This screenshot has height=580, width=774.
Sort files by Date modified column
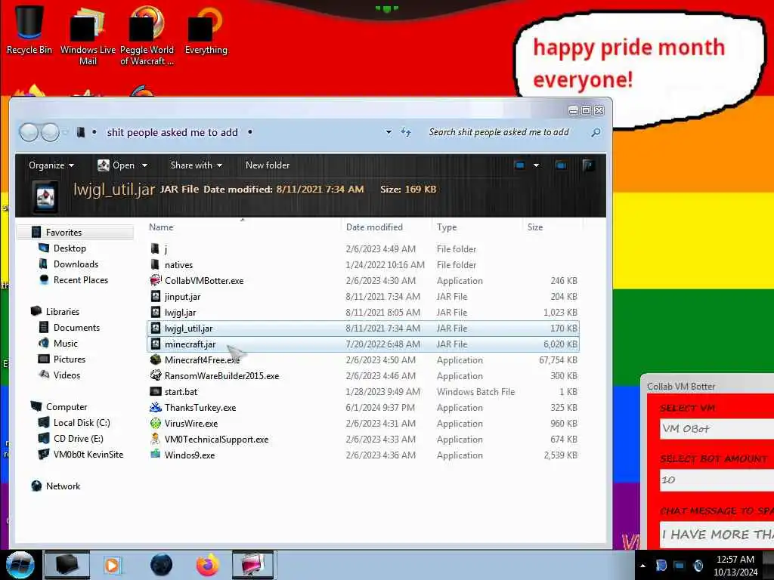(x=374, y=227)
